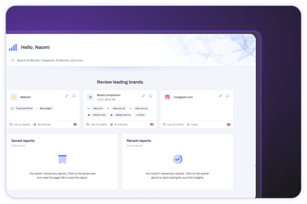Bookmark the instagram.com report
The width and height of the screenshot is (307, 204).
click(x=227, y=96)
